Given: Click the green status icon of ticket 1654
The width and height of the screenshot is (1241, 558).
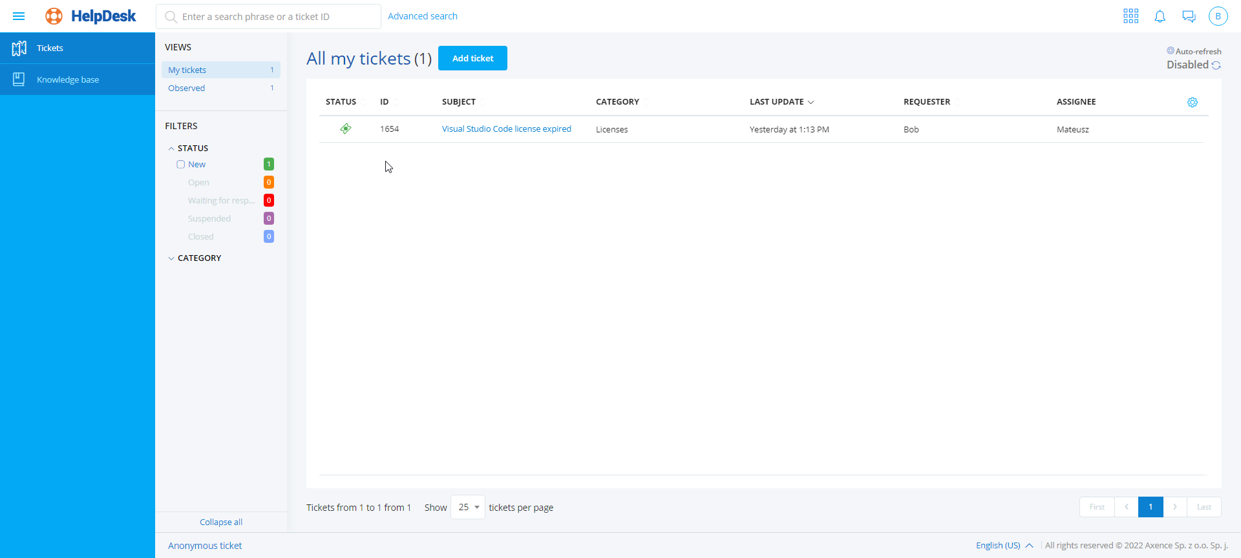Looking at the screenshot, I should pyautogui.click(x=346, y=129).
